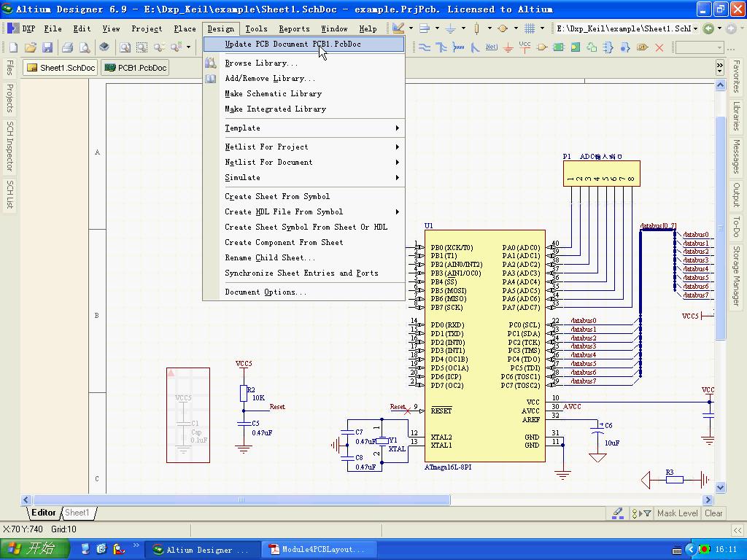Place a GND power port
Image resolution: width=747 pixels, height=560 pixels.
click(x=508, y=47)
